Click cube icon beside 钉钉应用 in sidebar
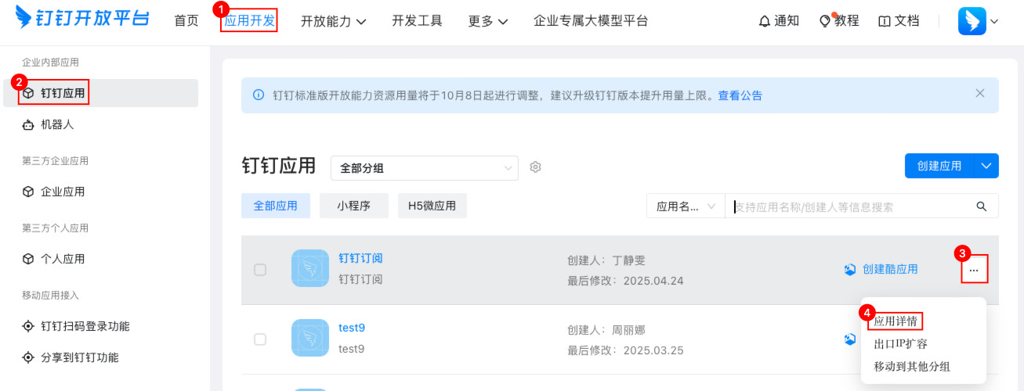1024x391 pixels. [x=28, y=93]
